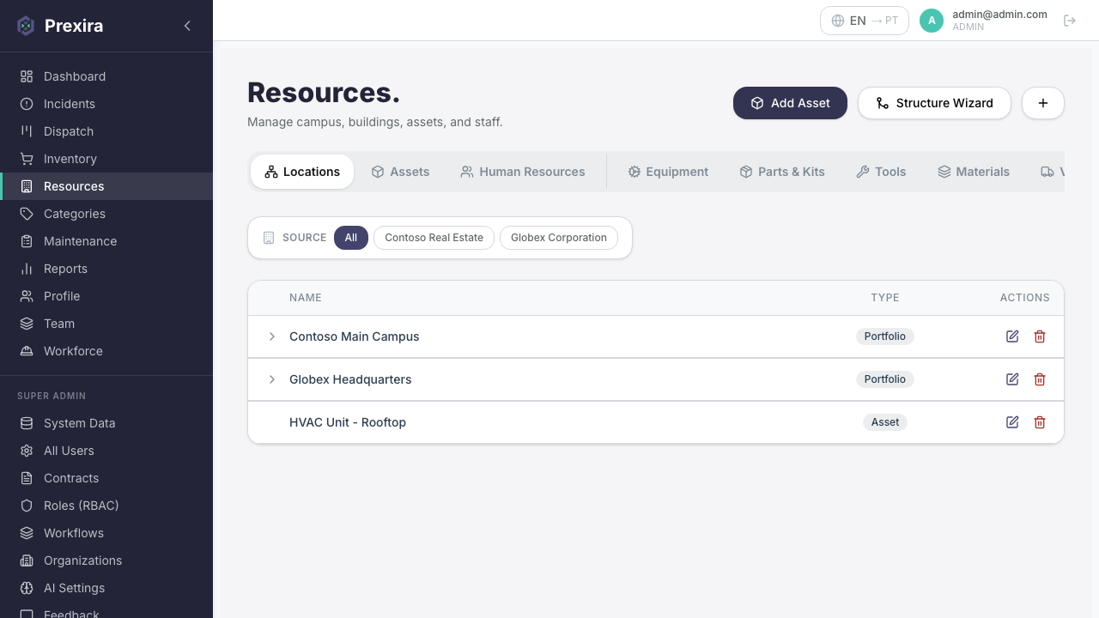Click the HVAC Unit - Rooftop name
Viewport: 1099px width, 618px height.
(348, 422)
